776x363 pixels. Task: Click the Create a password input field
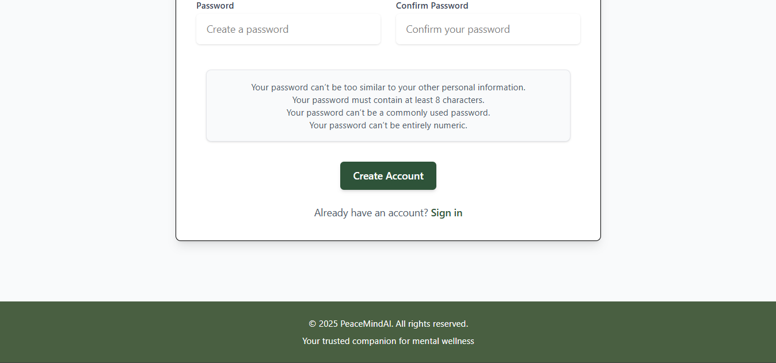288,29
